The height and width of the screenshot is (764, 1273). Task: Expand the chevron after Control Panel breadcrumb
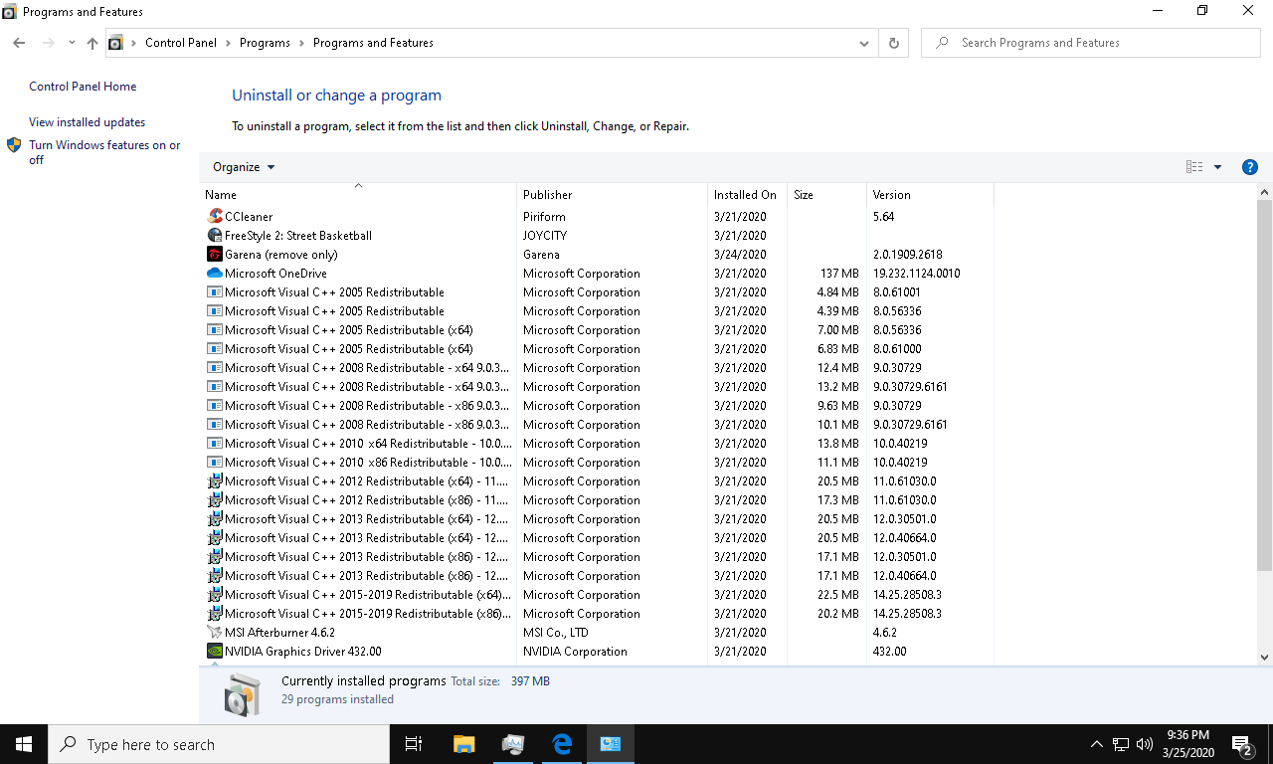coord(228,43)
